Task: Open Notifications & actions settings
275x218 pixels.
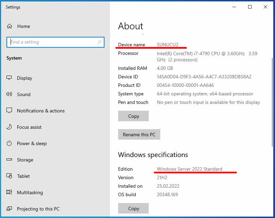Action: pyautogui.click(x=41, y=111)
